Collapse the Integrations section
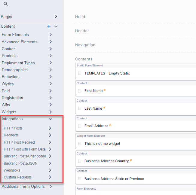The width and height of the screenshot is (196, 195). 51,119
